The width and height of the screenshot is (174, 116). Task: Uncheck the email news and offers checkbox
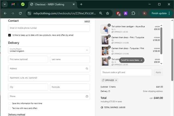point(10,35)
